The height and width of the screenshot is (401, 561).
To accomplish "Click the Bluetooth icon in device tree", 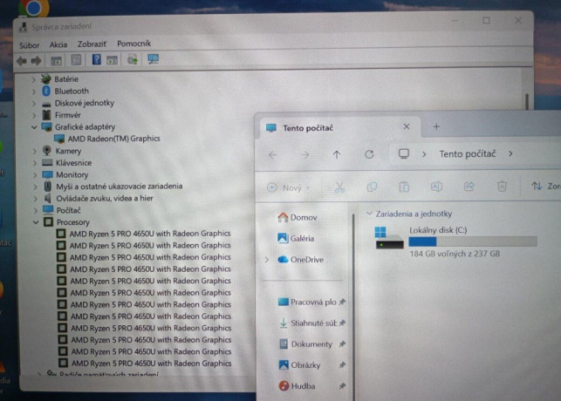I will (46, 92).
